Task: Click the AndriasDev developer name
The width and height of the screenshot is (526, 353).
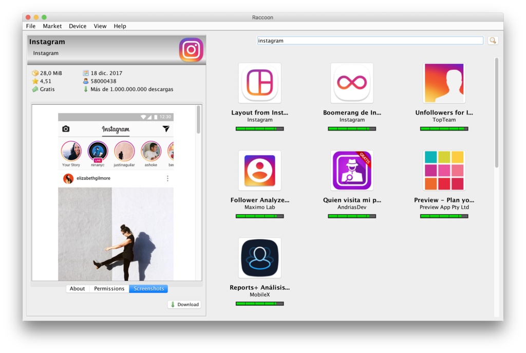Action: click(352, 208)
